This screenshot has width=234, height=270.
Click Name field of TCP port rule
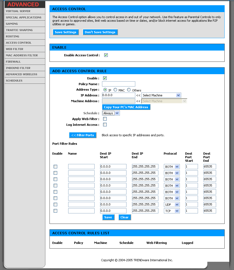(81, 211)
